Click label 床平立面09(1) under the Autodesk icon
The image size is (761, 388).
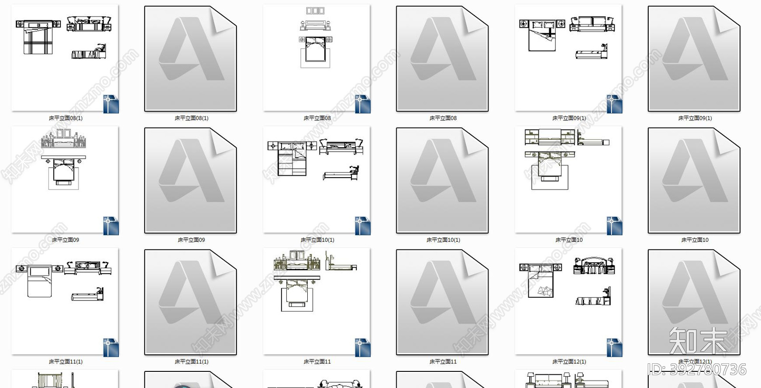pyautogui.click(x=695, y=118)
